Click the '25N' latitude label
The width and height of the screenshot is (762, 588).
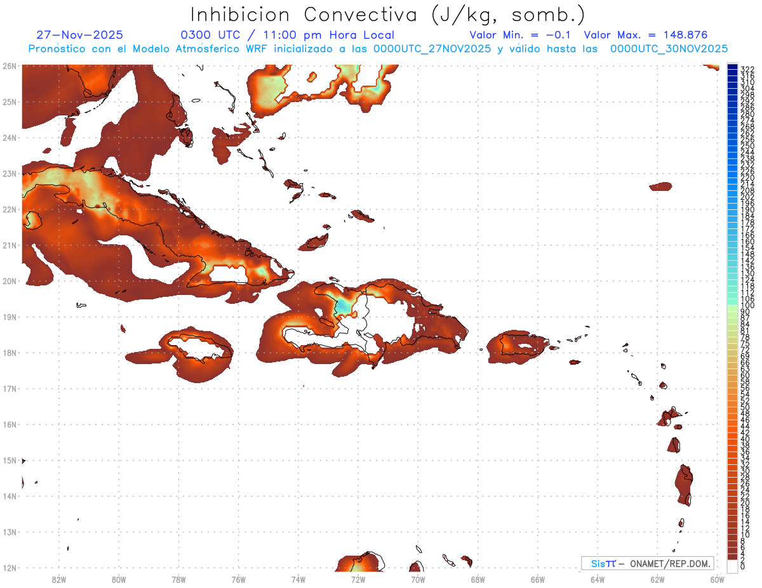(9, 101)
